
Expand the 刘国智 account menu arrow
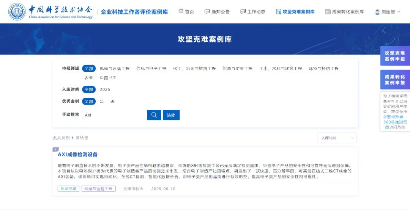[399, 12]
